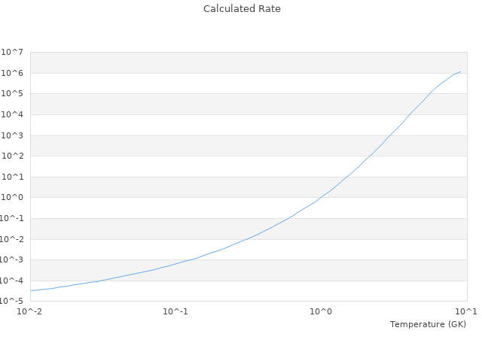482x361 pixels.
Task: Click the 10^5 y-axis tick label
Action: (14, 94)
